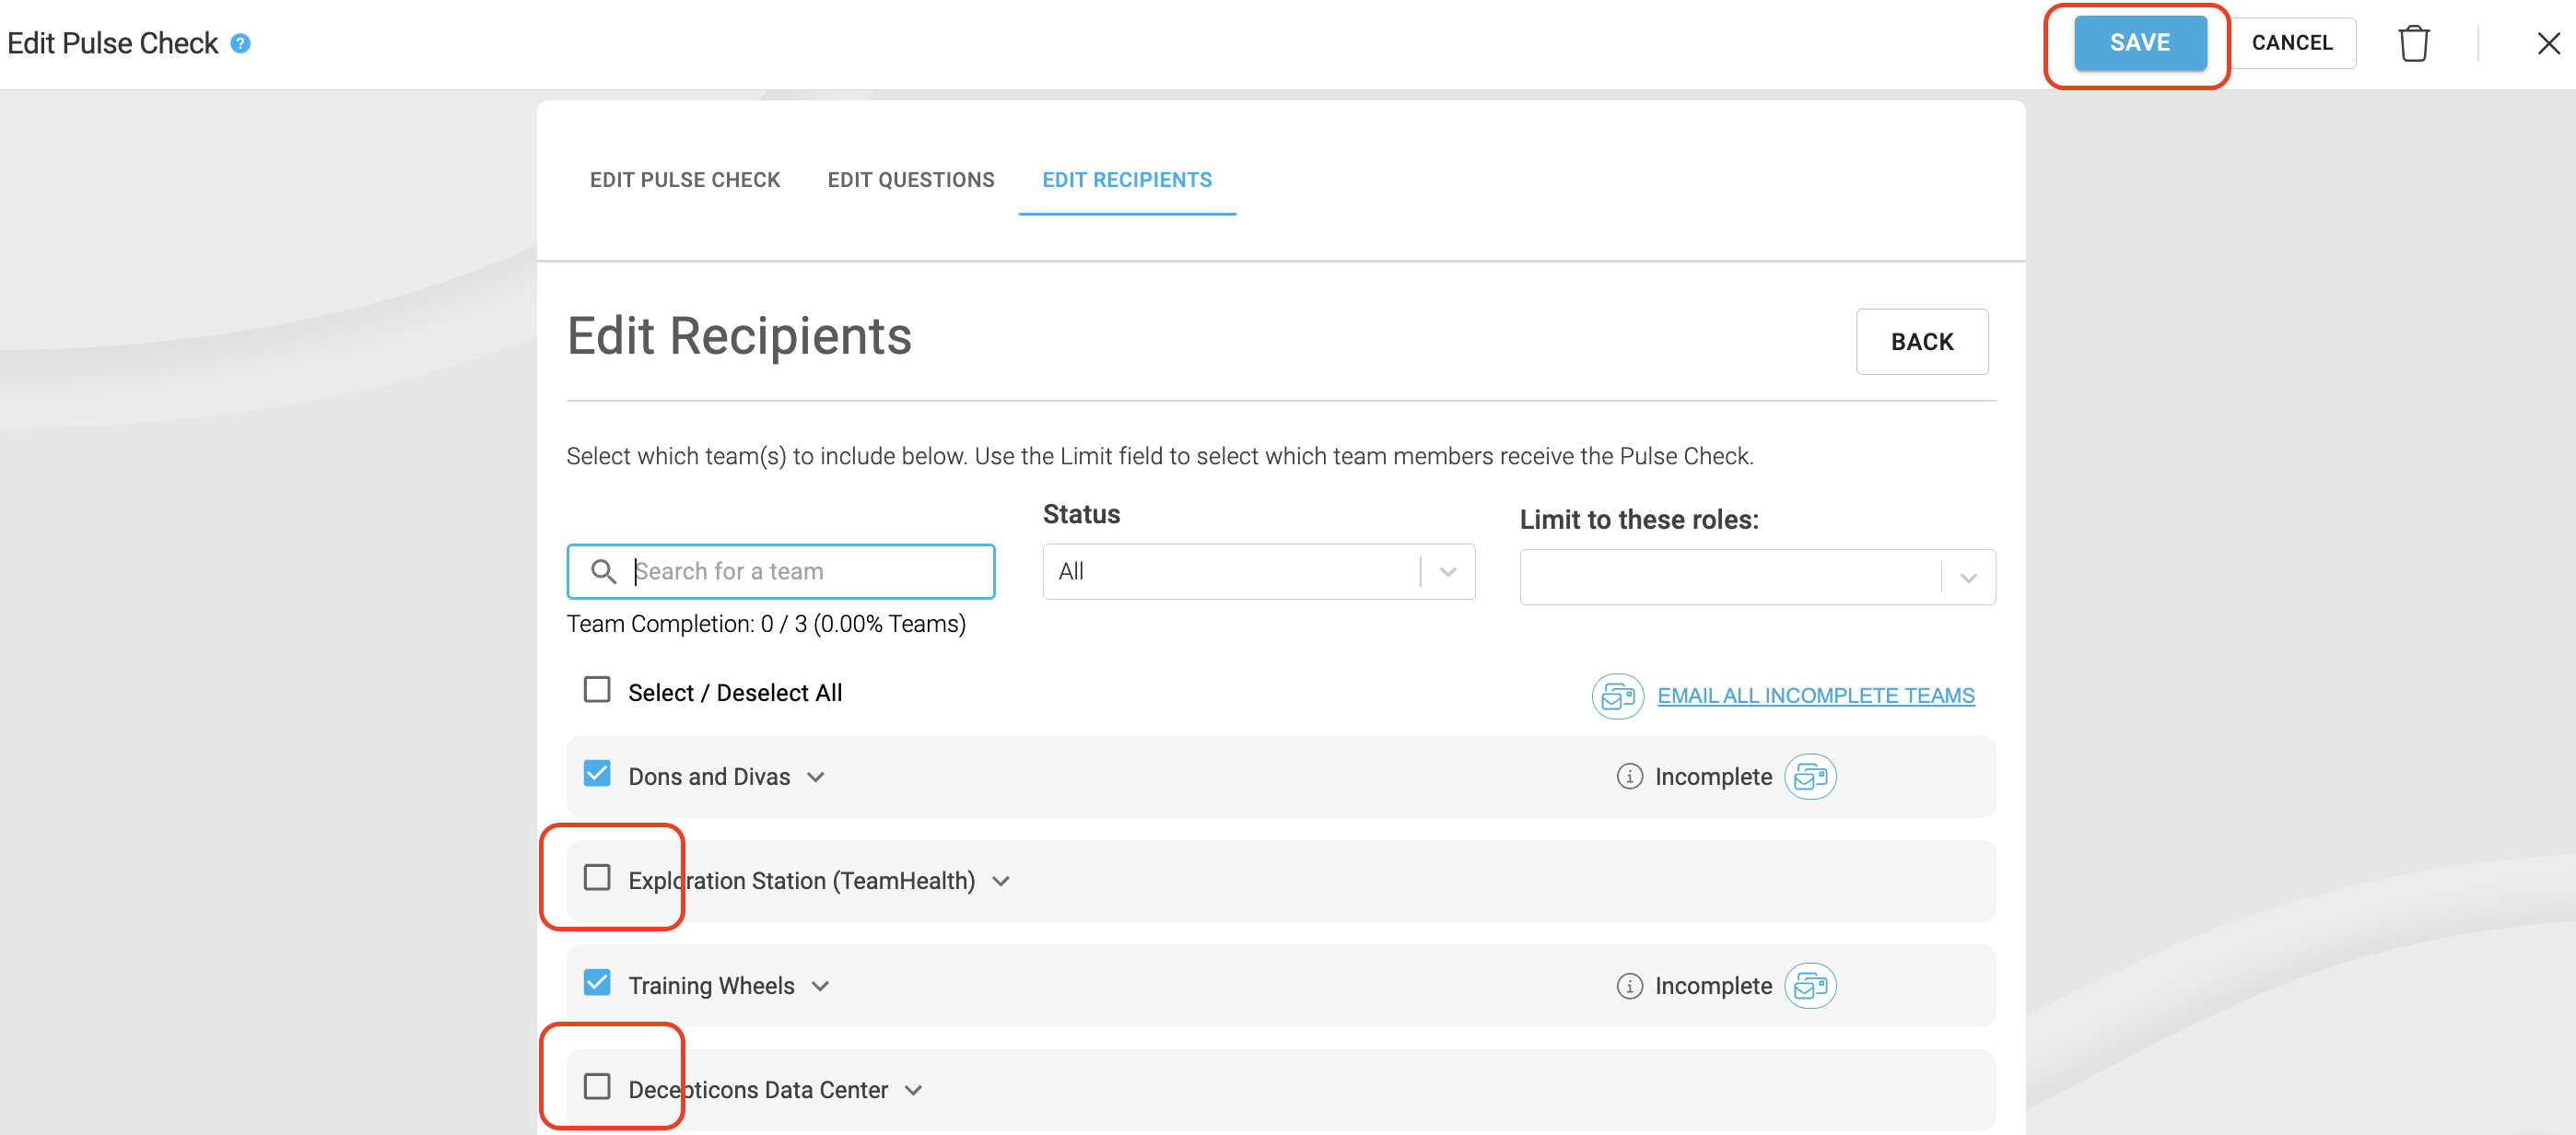Image resolution: width=2576 pixels, height=1135 pixels.
Task: Click the Email All Incomplete Teams link
Action: click(x=1815, y=696)
